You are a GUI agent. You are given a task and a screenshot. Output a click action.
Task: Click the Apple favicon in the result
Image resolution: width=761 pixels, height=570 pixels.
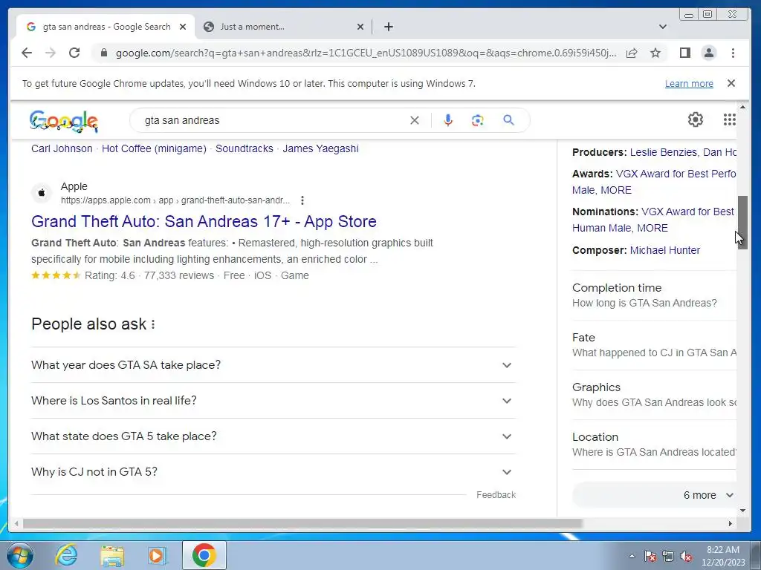pyautogui.click(x=42, y=193)
